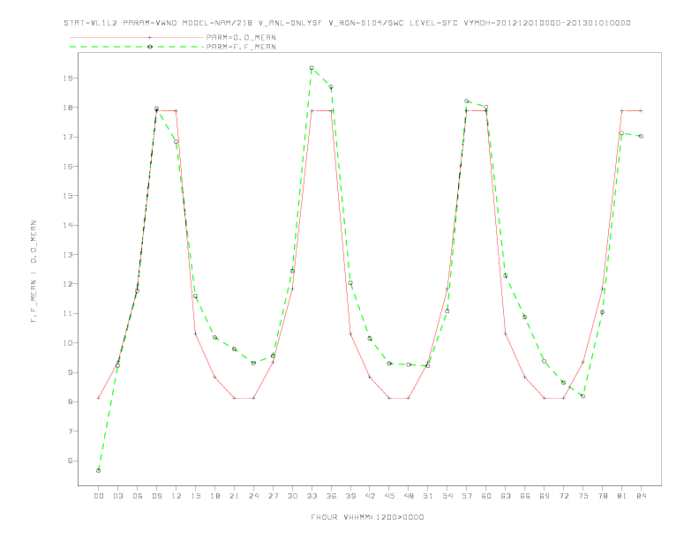Select green F.F_MEAN peak marker at hour 33
The image size is (699, 540).
coord(312,68)
